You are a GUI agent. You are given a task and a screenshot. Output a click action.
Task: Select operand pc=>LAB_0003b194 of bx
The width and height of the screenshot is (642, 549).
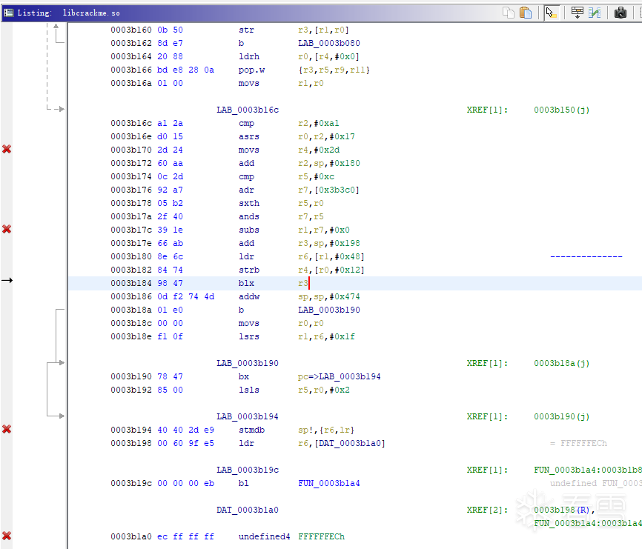339,377
